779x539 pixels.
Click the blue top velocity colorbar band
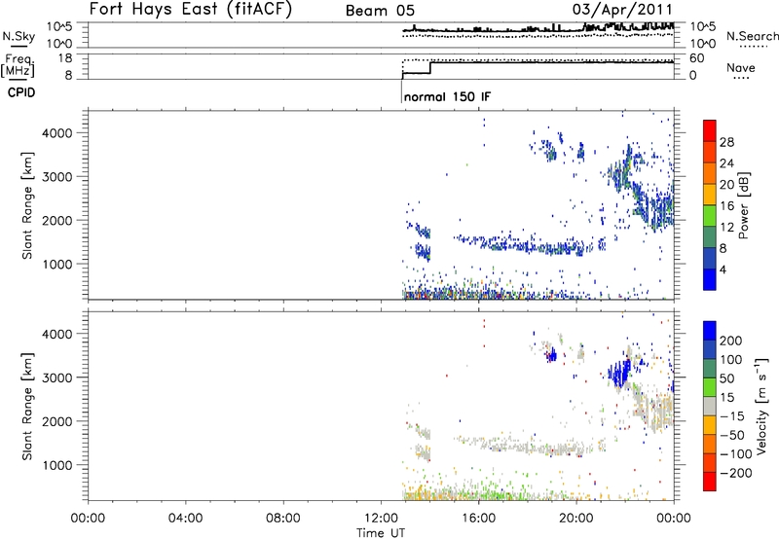tap(710, 331)
